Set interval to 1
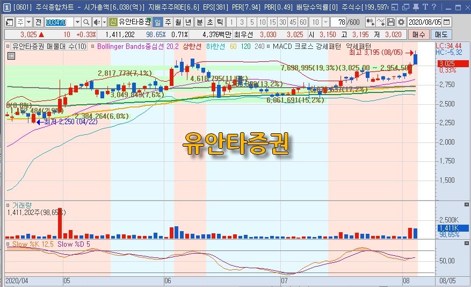Viewport: 471px width, 287px height. click(231, 22)
